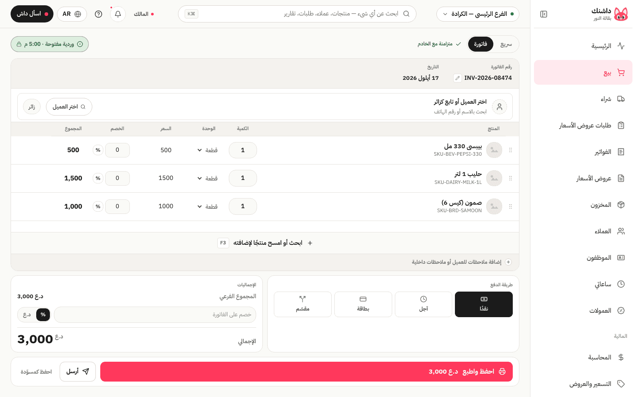Switch to سريع quick mode tab
This screenshot has height=397, width=636.
506,44
